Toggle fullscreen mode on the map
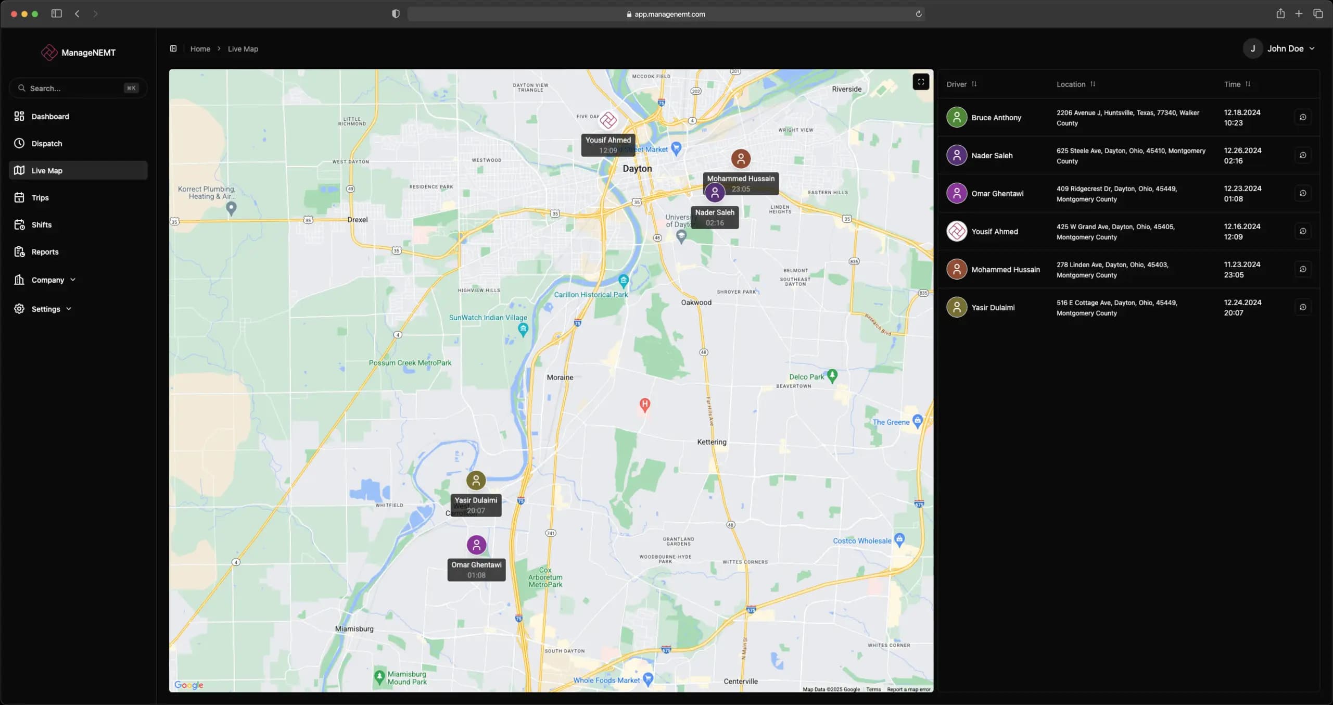The image size is (1333, 705). point(920,82)
